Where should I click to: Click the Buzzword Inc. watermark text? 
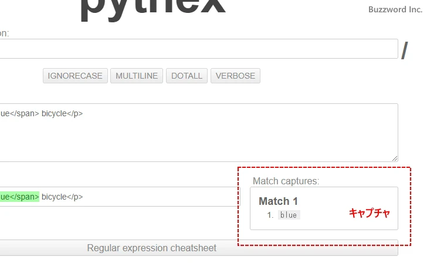pos(395,9)
